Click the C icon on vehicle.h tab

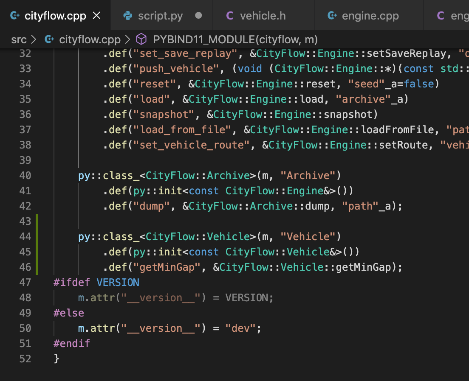[230, 16]
